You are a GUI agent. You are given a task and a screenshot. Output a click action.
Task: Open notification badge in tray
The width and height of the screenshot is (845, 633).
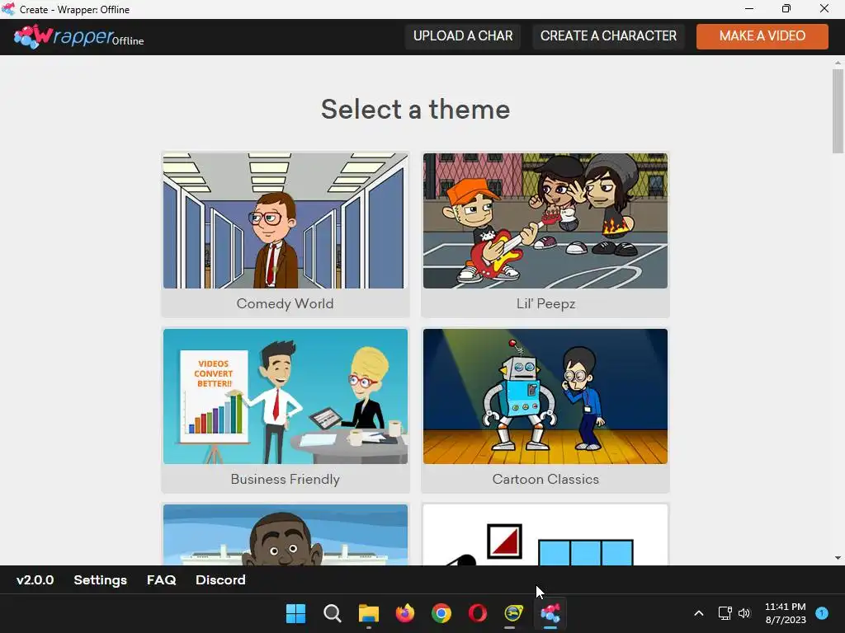pyautogui.click(x=822, y=613)
